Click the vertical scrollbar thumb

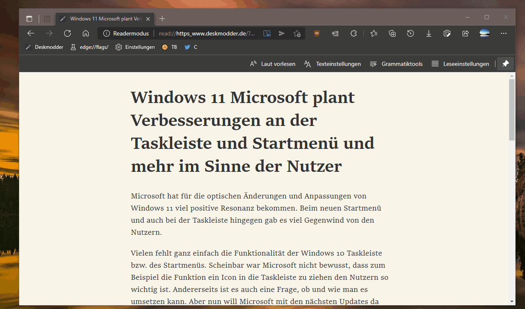pos(512,110)
